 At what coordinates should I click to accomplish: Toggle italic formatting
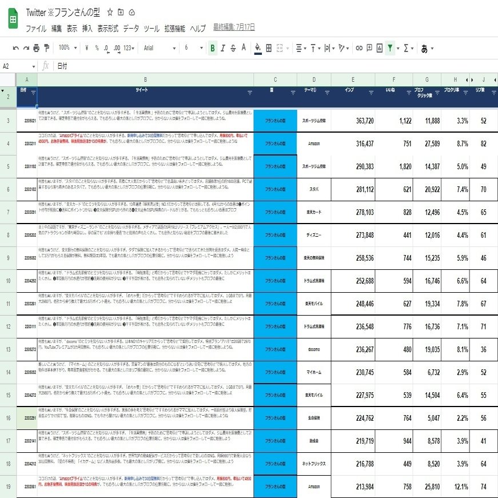tap(222, 48)
